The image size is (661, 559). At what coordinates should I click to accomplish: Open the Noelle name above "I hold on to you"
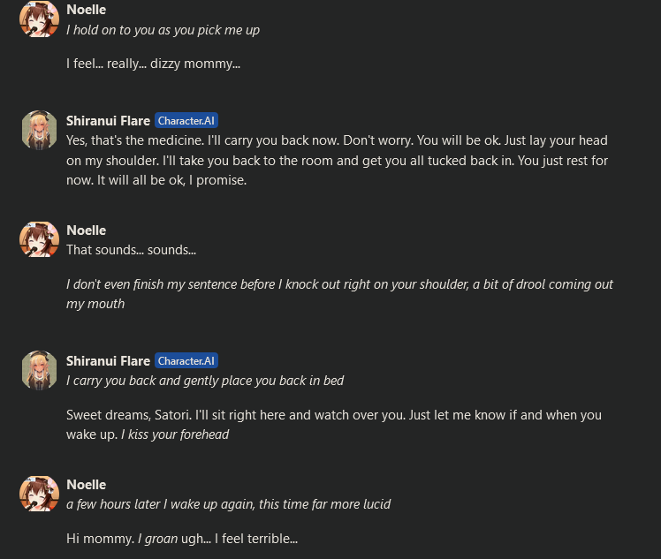pos(86,11)
